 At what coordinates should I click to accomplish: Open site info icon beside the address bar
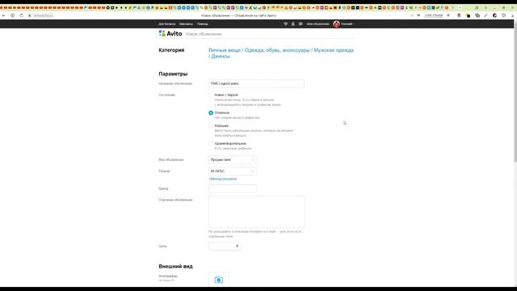coord(13,15)
